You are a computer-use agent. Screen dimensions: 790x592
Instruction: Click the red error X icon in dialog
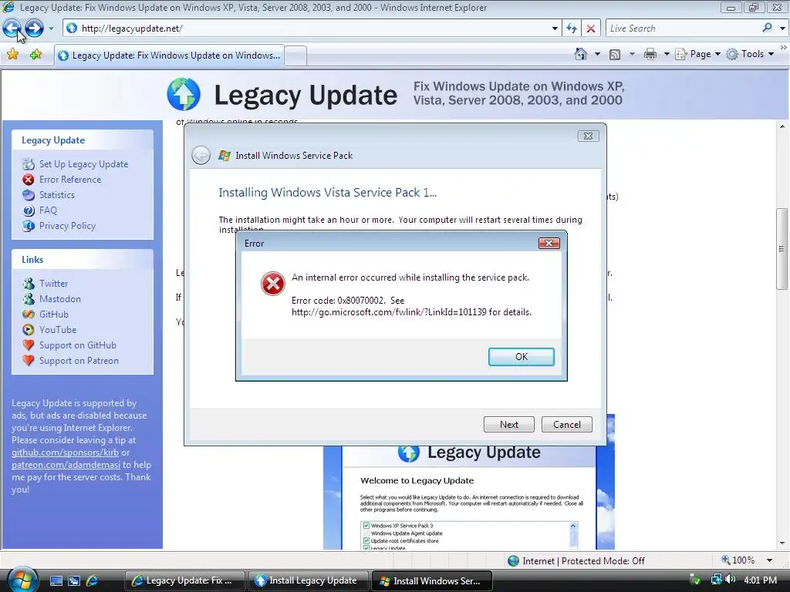(273, 284)
